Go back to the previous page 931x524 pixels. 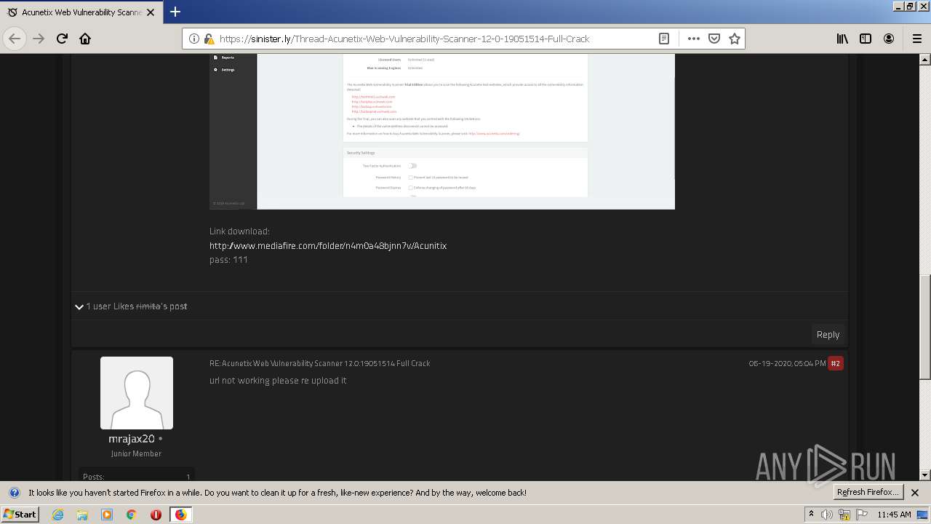click(x=15, y=39)
